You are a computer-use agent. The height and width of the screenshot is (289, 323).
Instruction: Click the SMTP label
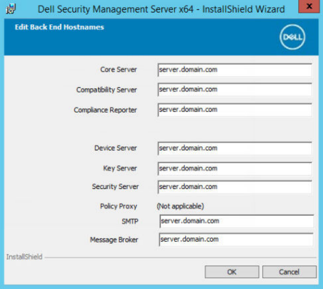pos(130,221)
